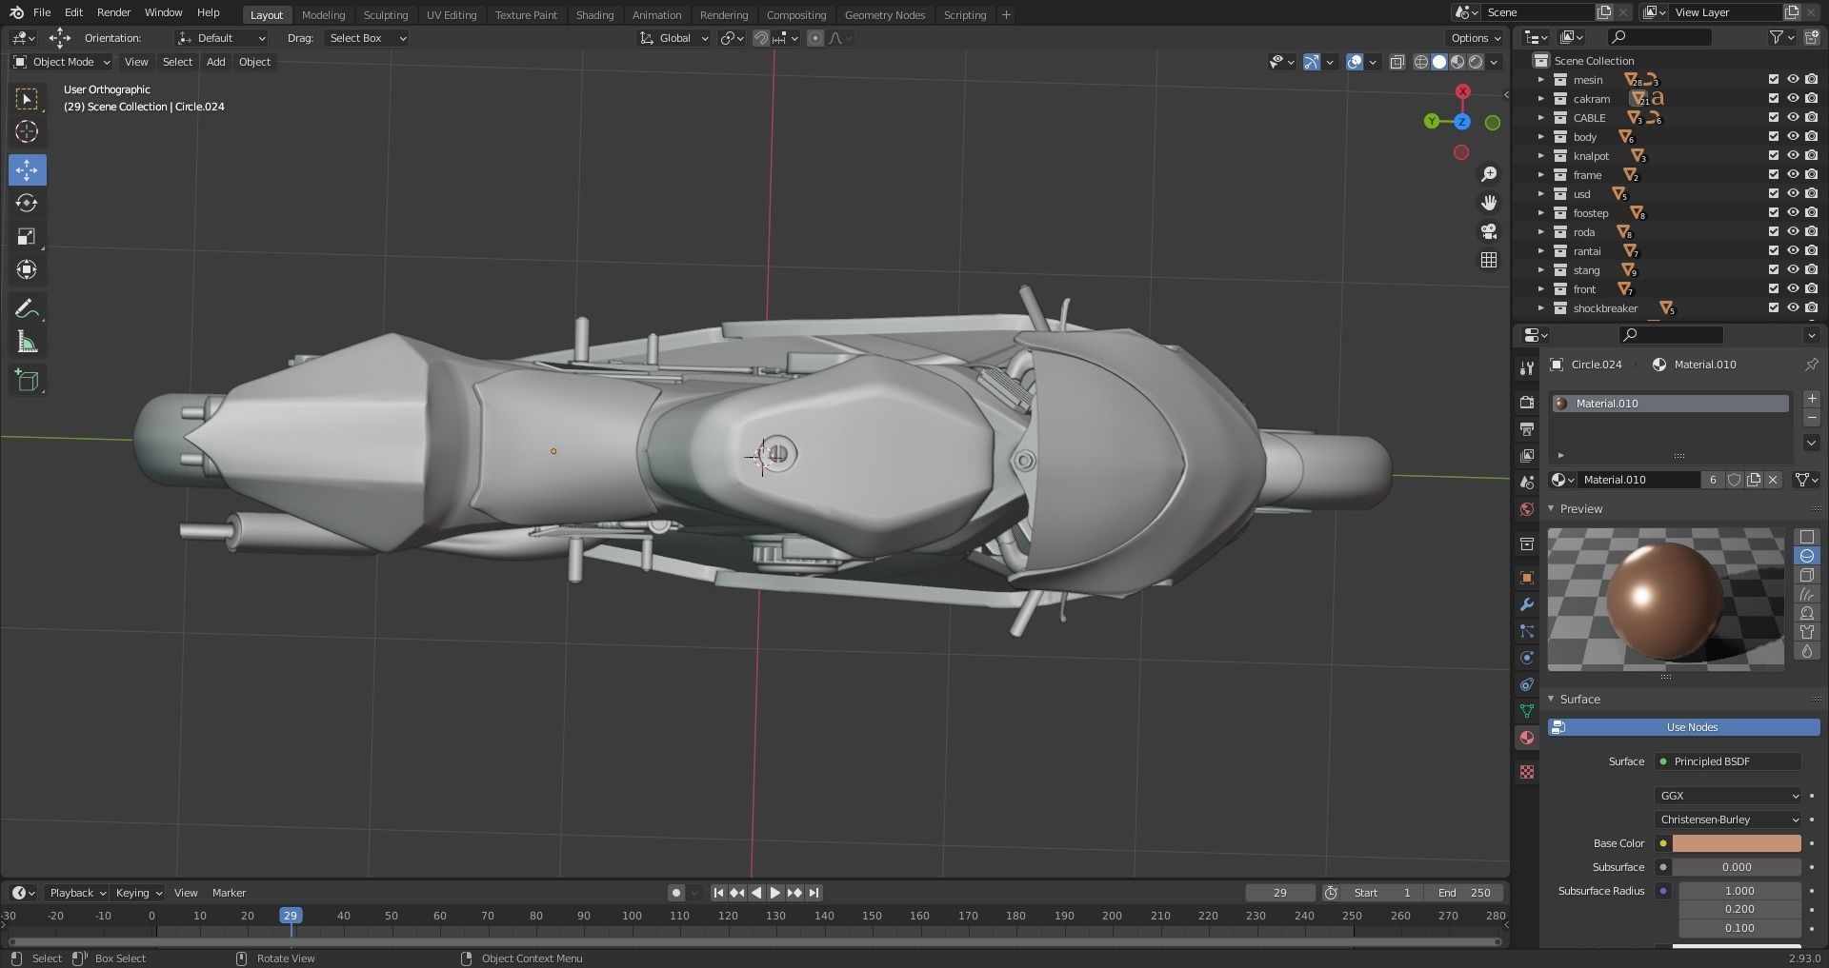Screen dimensions: 1829x968
Task: Open the Object Mode dropdown
Action: click(x=62, y=62)
